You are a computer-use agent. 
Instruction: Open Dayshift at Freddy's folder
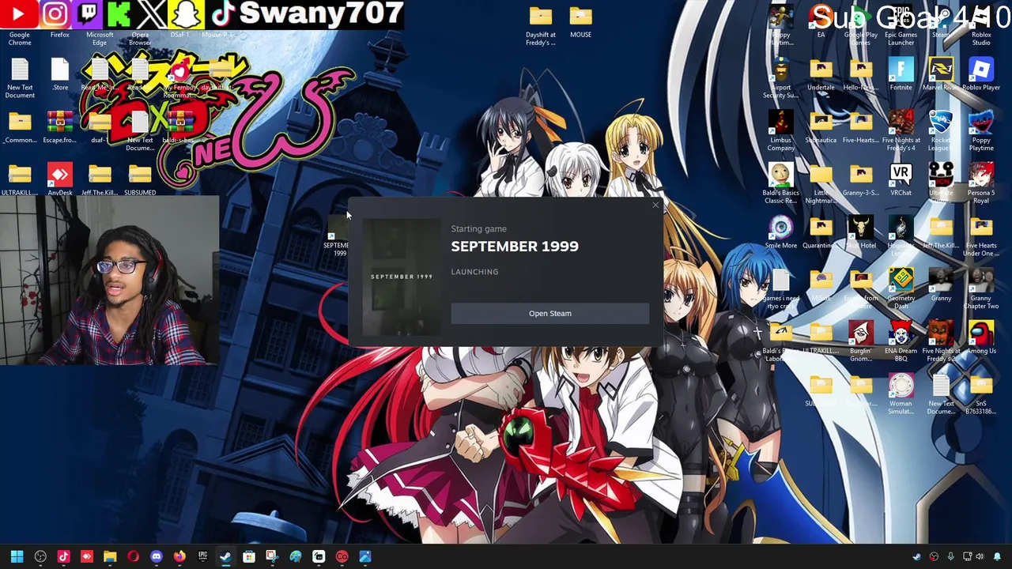[541, 26]
